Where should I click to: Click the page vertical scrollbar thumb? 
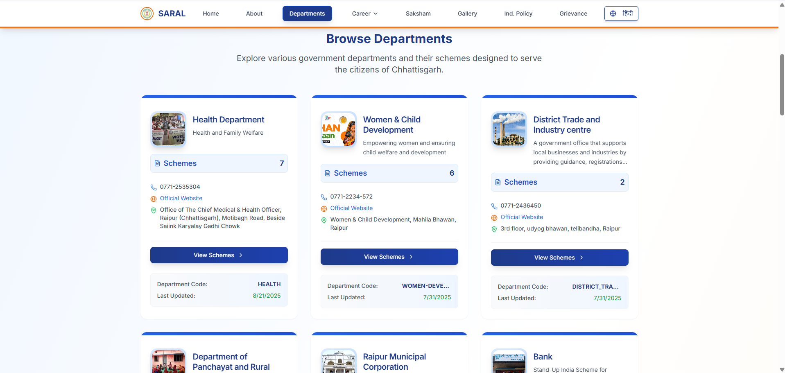[x=782, y=84]
